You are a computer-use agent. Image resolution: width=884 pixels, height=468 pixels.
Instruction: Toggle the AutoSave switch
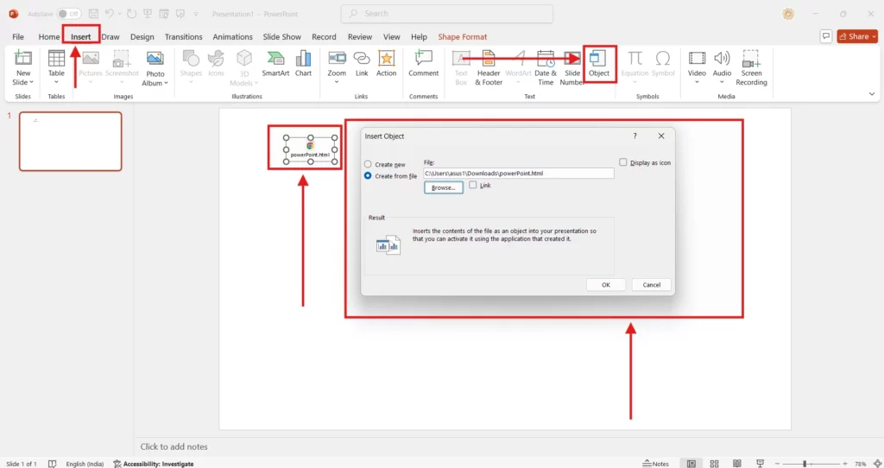[x=69, y=14]
